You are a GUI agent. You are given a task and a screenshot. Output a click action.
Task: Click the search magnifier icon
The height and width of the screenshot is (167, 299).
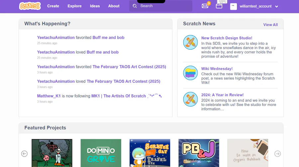[x=135, y=6]
